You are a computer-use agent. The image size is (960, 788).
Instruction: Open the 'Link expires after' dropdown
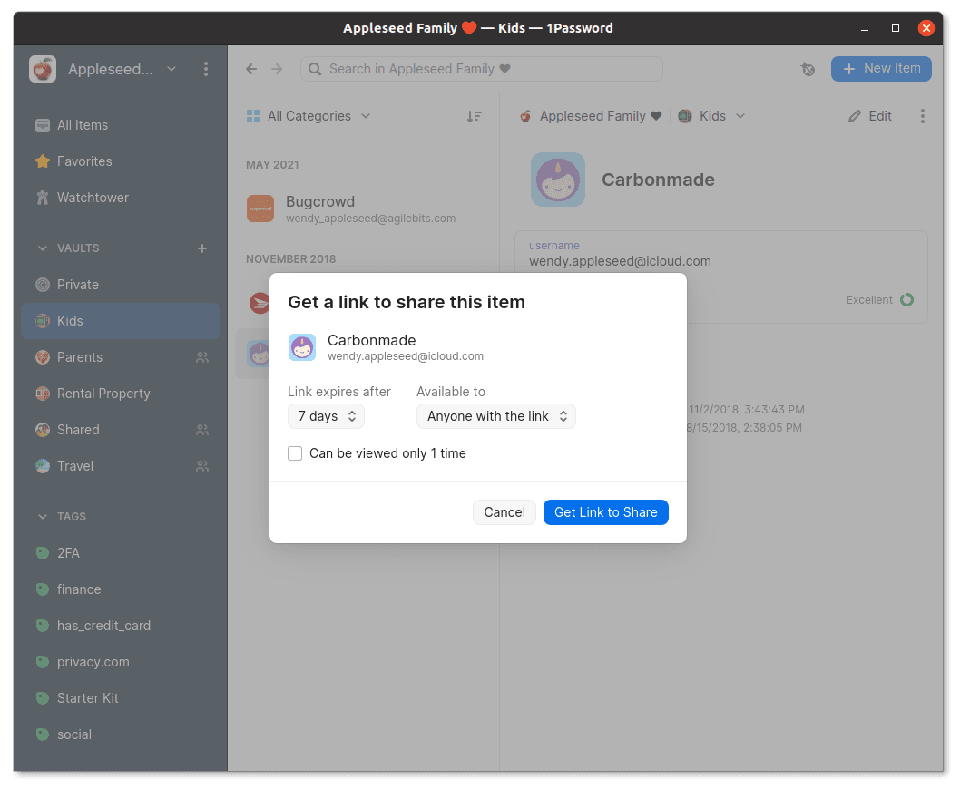tap(326, 415)
